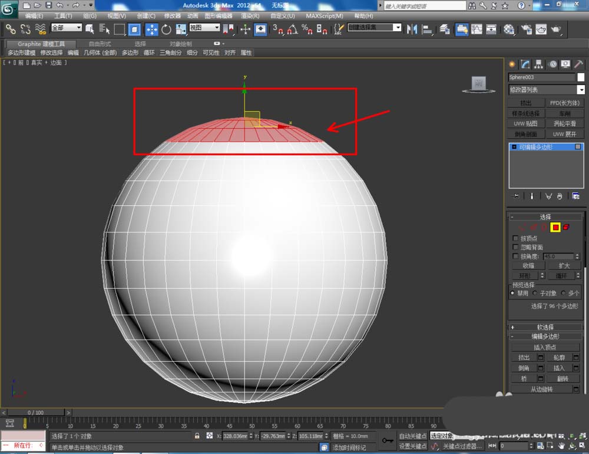Click the UVW 贴图 modifier button
589x454 pixels.
(x=526, y=123)
